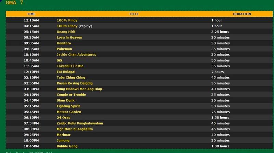Click the 09:25PM time cell

31,135
